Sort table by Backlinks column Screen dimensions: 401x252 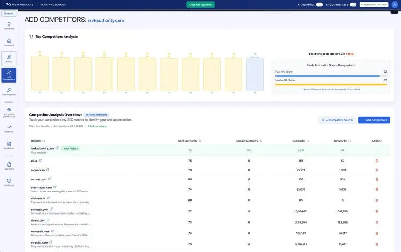click(307, 141)
